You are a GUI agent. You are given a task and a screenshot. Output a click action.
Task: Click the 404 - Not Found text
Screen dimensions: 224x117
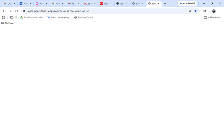point(7,23)
